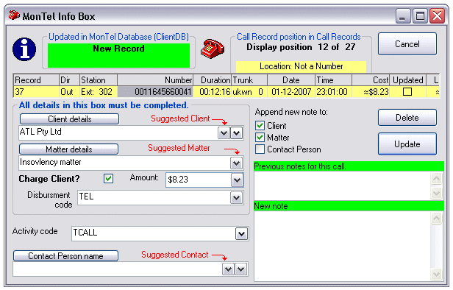Click New note scrollbar down arrow

click(x=436, y=274)
